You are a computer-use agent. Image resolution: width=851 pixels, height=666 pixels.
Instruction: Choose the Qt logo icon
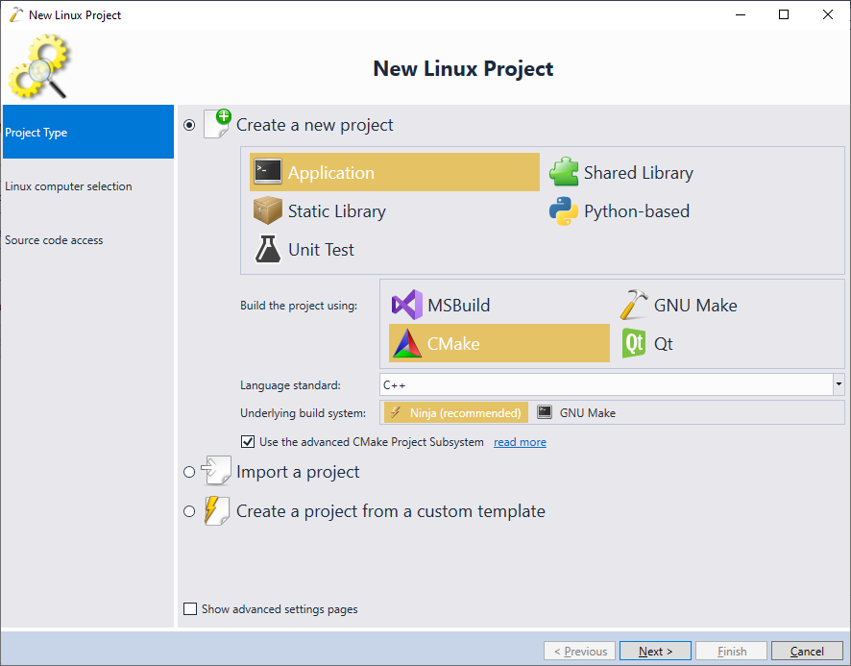pyautogui.click(x=634, y=343)
